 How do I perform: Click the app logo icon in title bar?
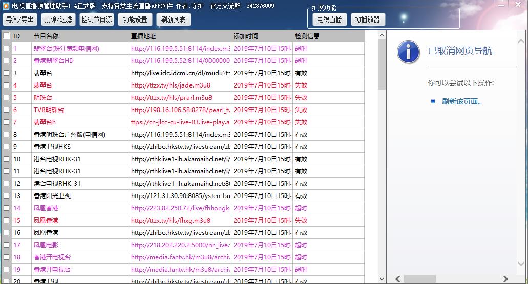[x=6, y=6]
